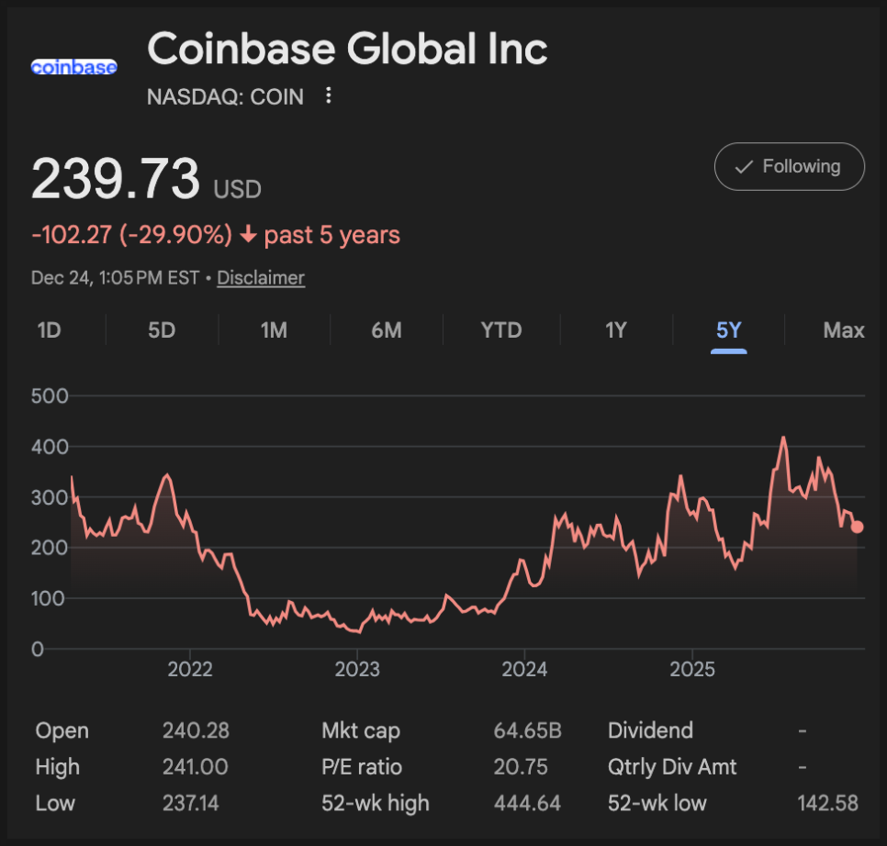The image size is (887, 846).
Task: Click the red down arrow change indicator
Action: click(x=248, y=236)
